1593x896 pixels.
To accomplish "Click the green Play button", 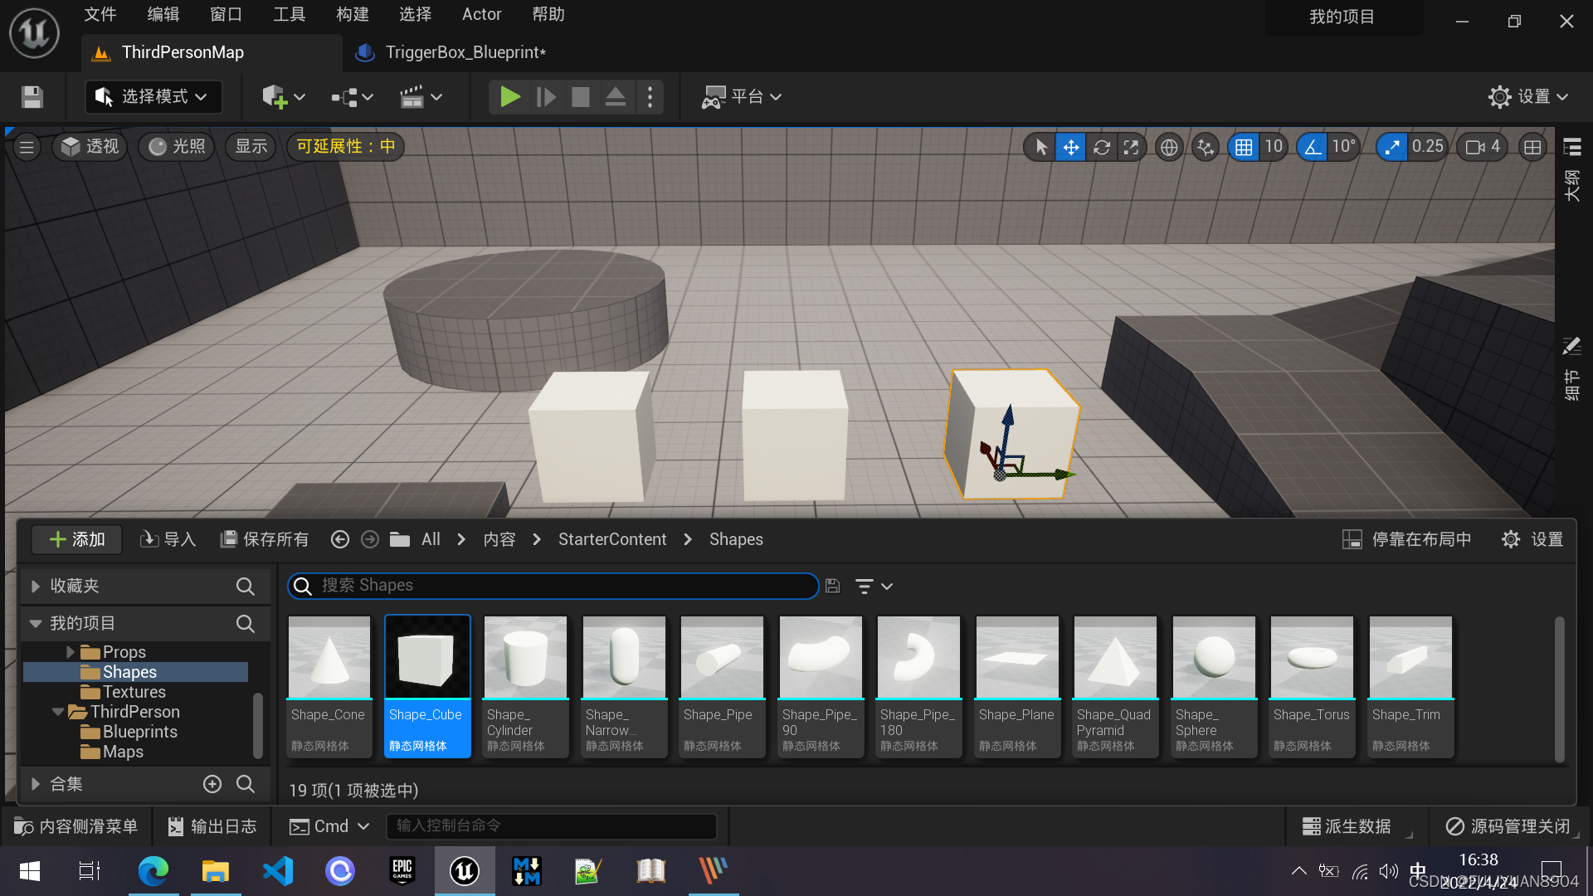I will pyautogui.click(x=509, y=97).
